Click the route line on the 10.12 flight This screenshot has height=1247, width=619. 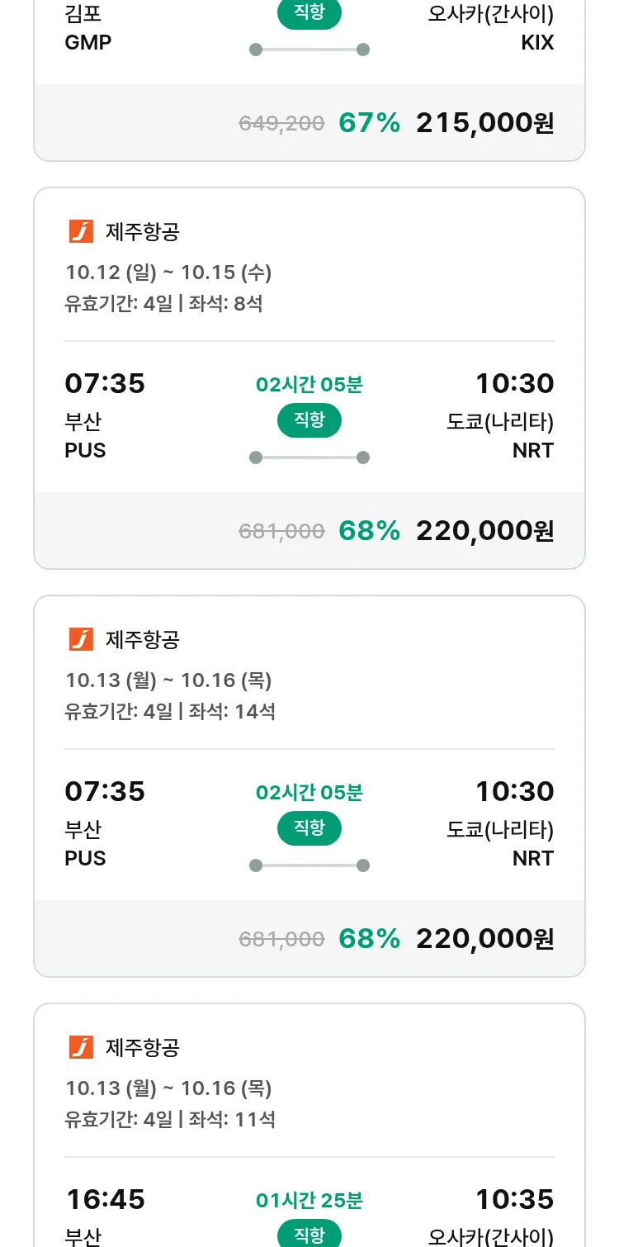click(309, 458)
